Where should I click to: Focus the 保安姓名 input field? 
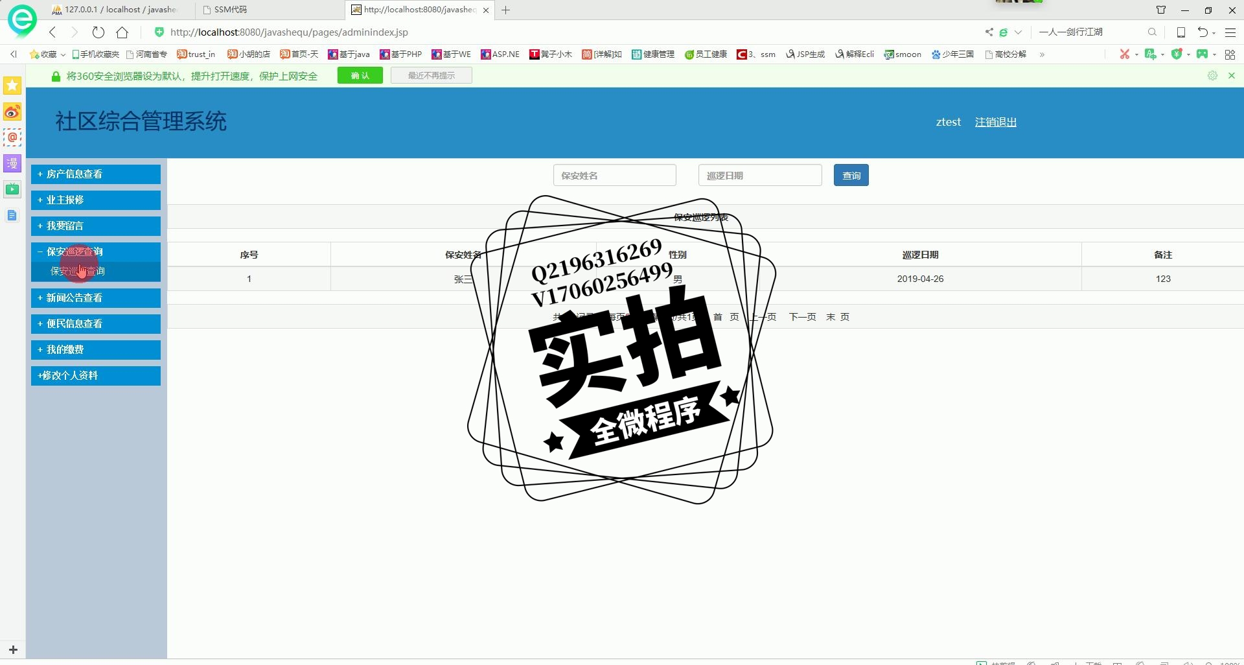pos(614,176)
